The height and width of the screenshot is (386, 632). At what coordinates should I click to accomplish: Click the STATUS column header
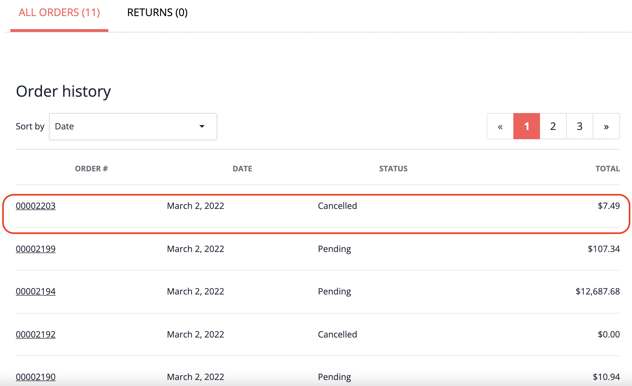tap(393, 168)
